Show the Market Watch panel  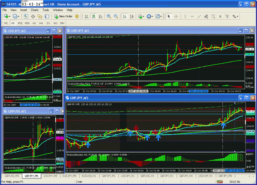26,16
